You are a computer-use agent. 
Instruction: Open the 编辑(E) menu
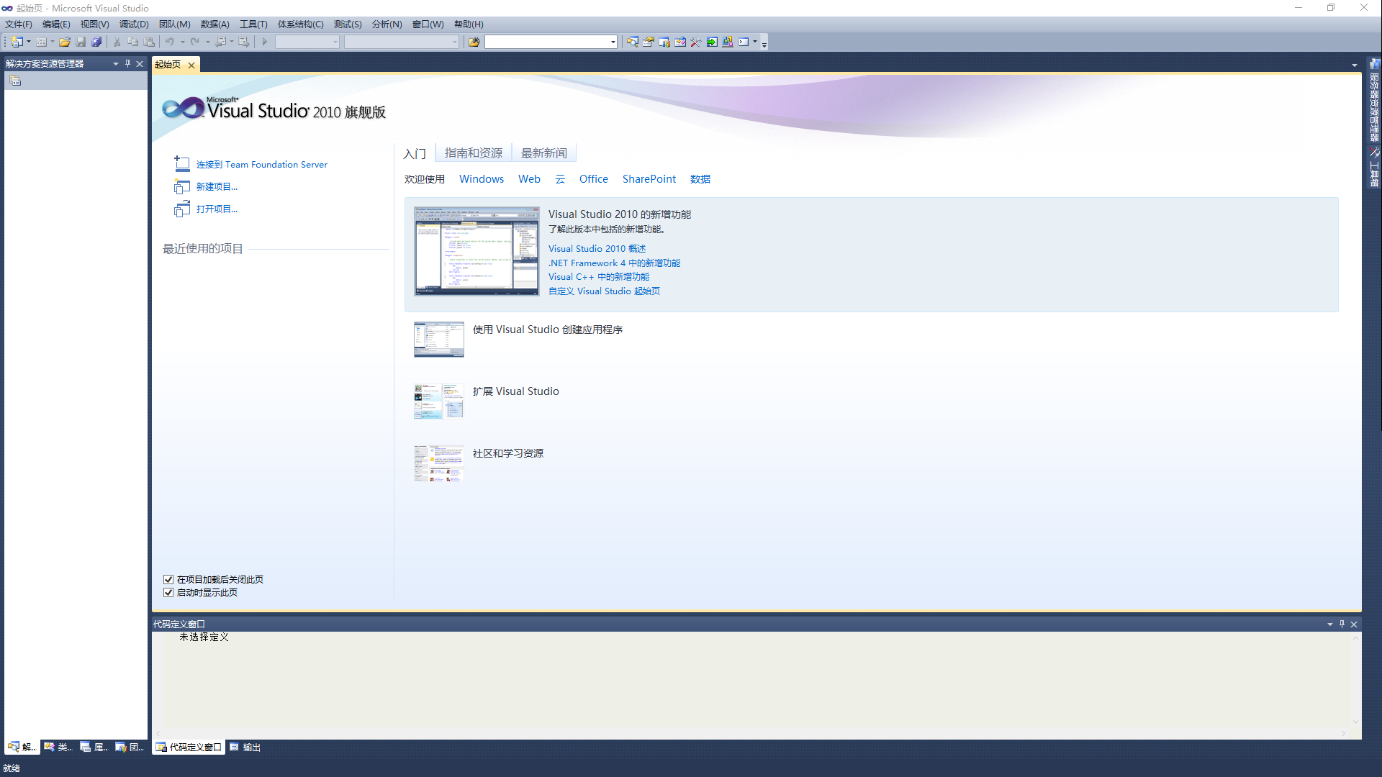(56, 24)
